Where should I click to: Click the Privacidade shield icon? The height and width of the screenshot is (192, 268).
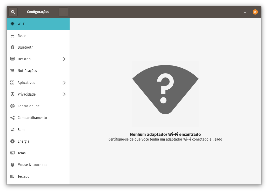click(12, 94)
